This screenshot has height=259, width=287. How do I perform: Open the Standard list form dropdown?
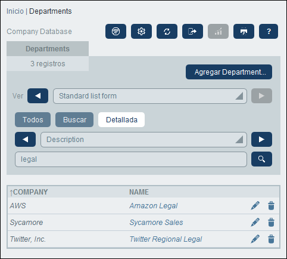(150, 96)
